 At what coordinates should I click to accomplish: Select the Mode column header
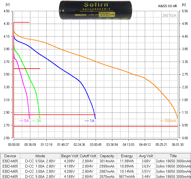(40, 156)
